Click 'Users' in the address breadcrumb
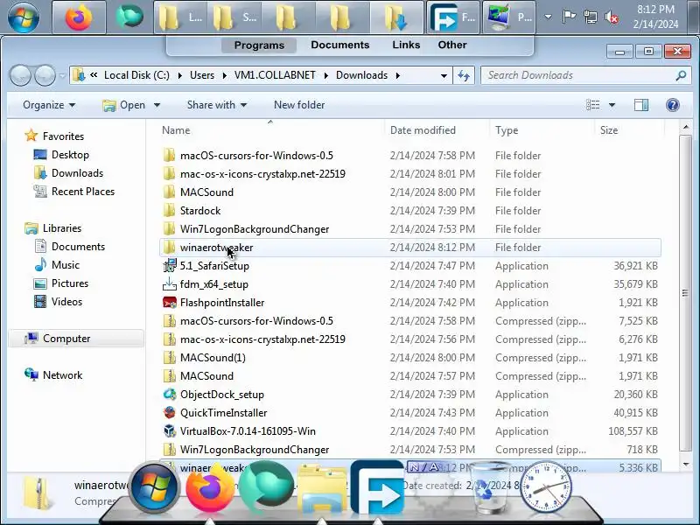This screenshot has height=525, width=700. coord(202,75)
